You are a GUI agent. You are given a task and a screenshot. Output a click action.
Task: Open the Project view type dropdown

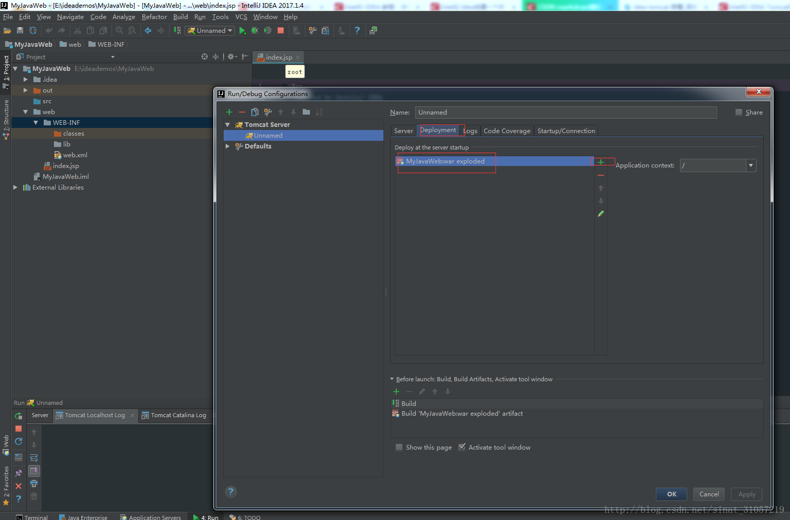113,57
